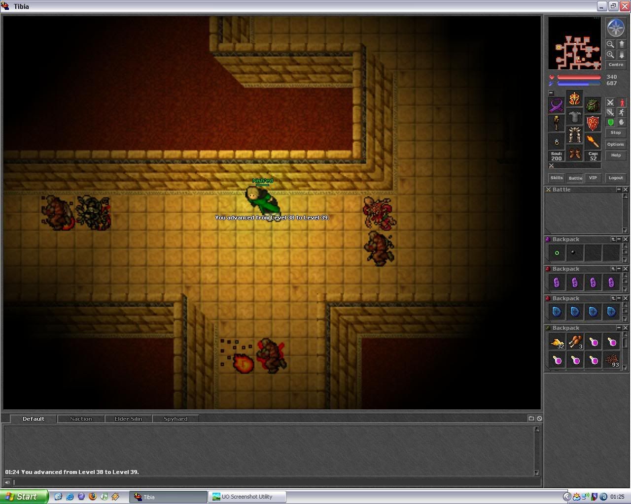This screenshot has width=631, height=504.
Task: Toggle stand while fighting mode
Action: pos(622,102)
